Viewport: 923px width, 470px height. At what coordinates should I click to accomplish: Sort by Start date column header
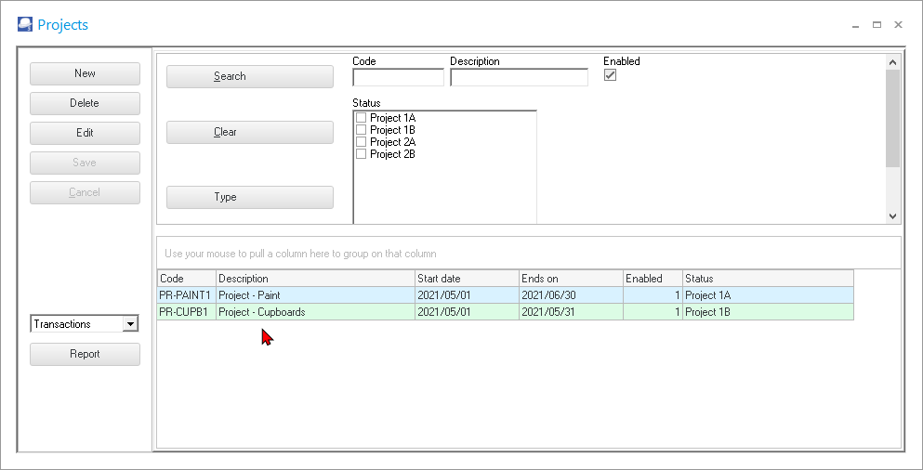[x=466, y=279]
